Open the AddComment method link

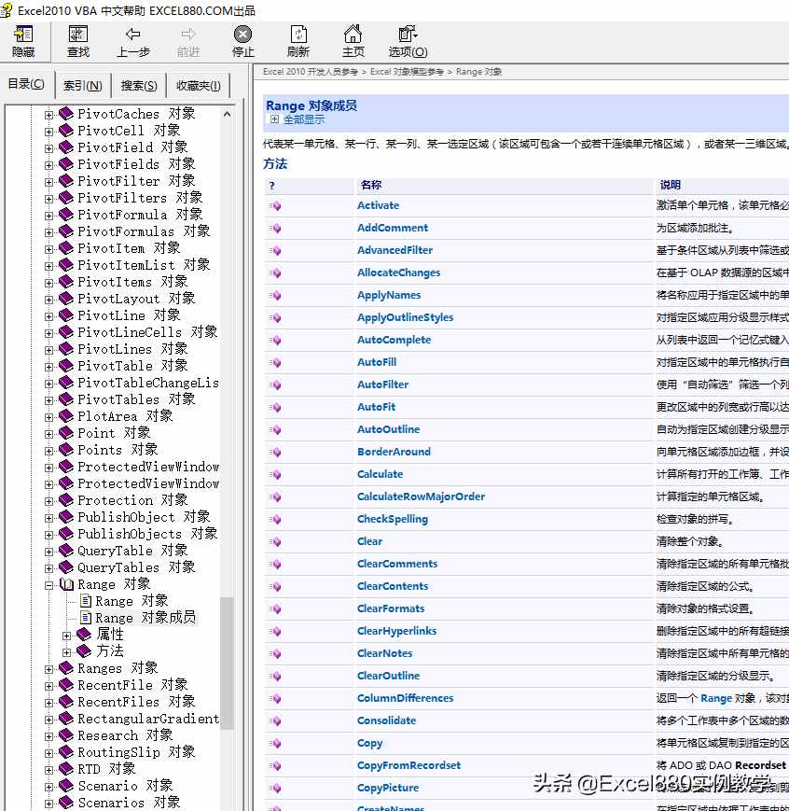click(393, 228)
